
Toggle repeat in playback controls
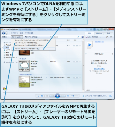click(42, 96)
